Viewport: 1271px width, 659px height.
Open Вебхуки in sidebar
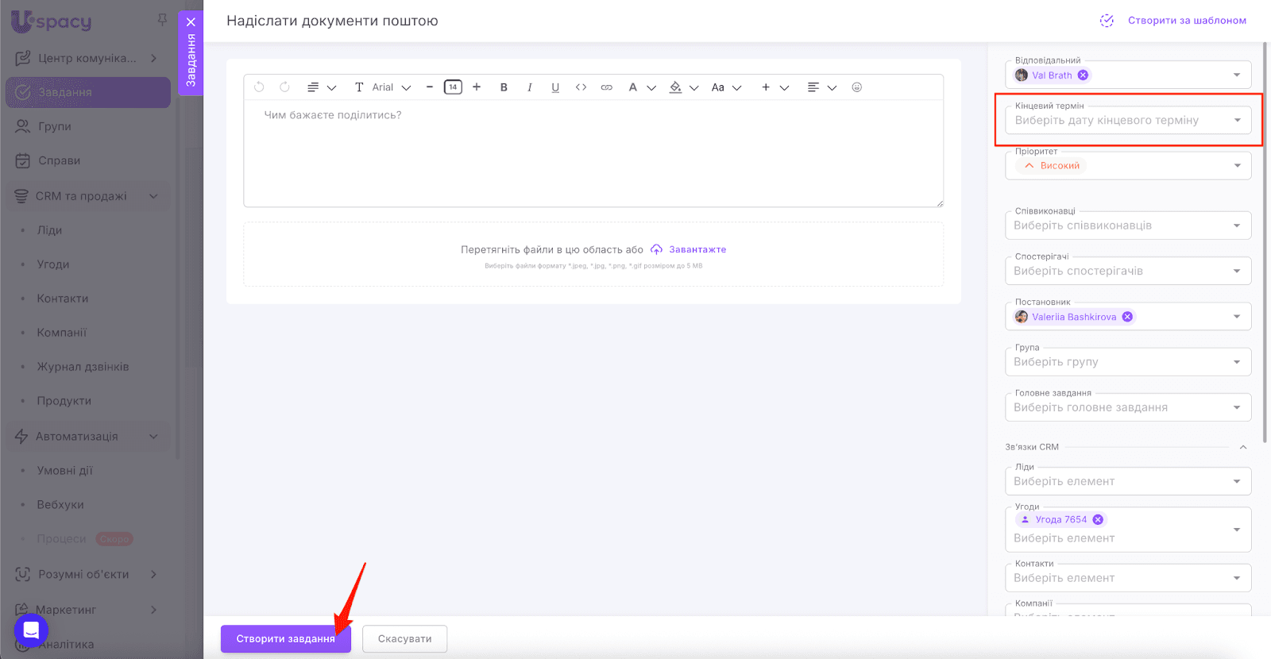(x=60, y=504)
